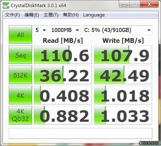
Task: Click the CrystalDiskMark app icon in title bar
Action: [x=6, y=5]
